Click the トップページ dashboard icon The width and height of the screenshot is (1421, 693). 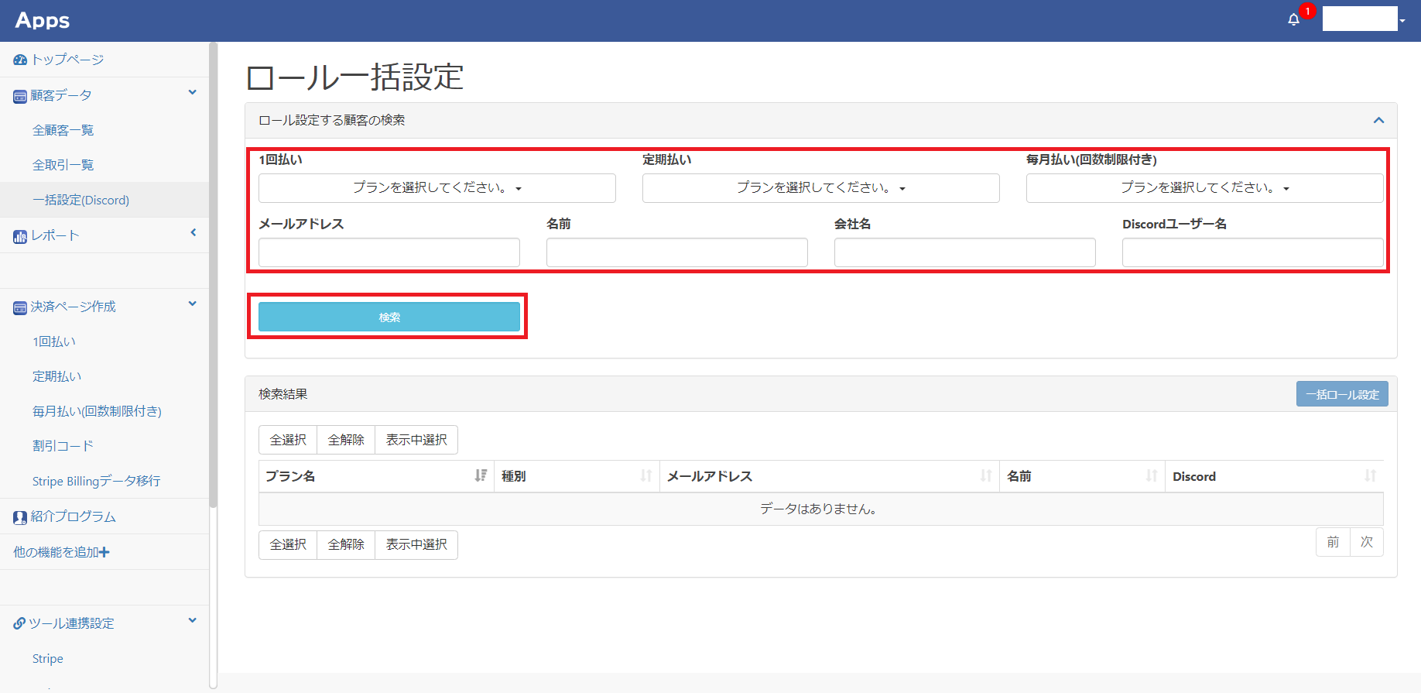pos(20,60)
